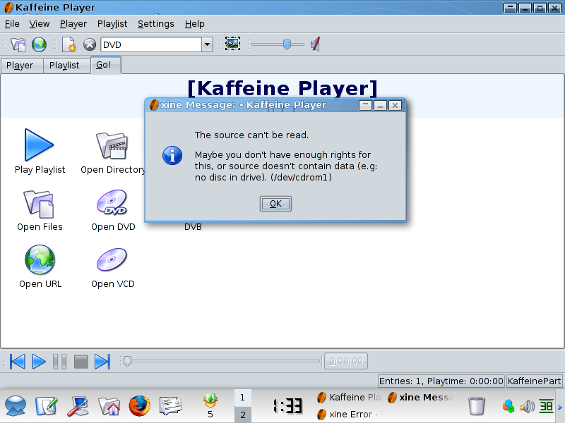Toggle fullscreen mode with the picture icon
This screenshot has width=565, height=423.
232,44
